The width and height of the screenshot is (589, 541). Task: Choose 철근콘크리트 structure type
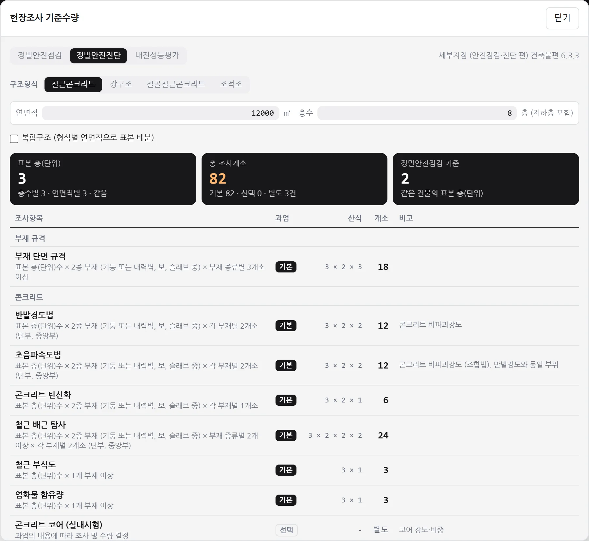(73, 84)
